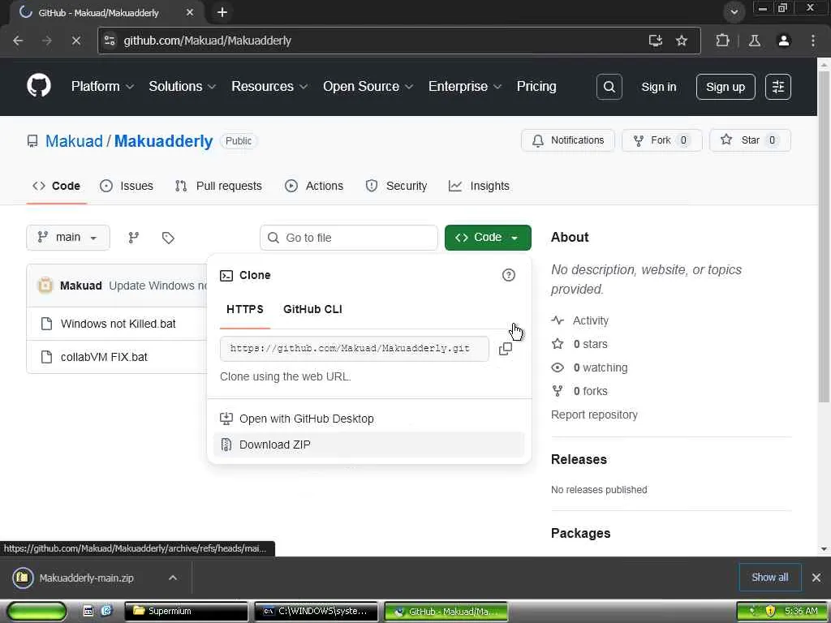Open the Security tab

(x=396, y=186)
